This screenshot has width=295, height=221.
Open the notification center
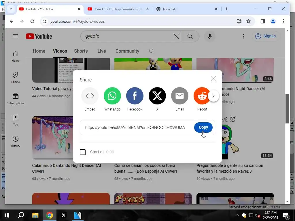[x=286, y=215]
